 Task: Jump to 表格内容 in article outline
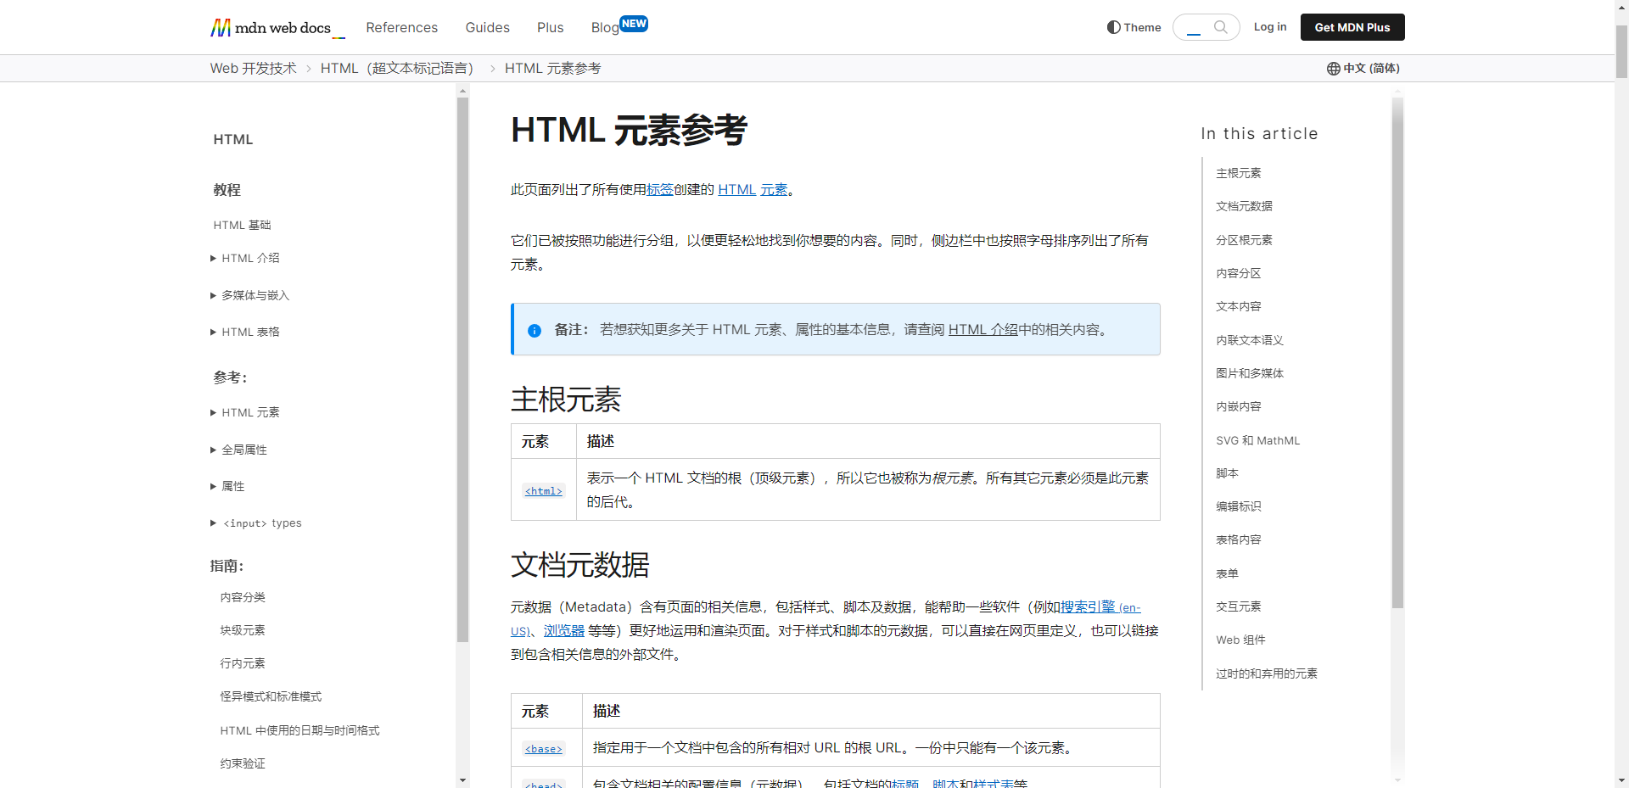pyautogui.click(x=1238, y=540)
